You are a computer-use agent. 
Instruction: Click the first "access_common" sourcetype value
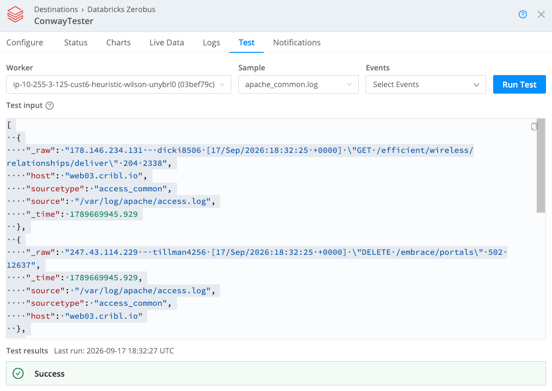click(x=130, y=189)
